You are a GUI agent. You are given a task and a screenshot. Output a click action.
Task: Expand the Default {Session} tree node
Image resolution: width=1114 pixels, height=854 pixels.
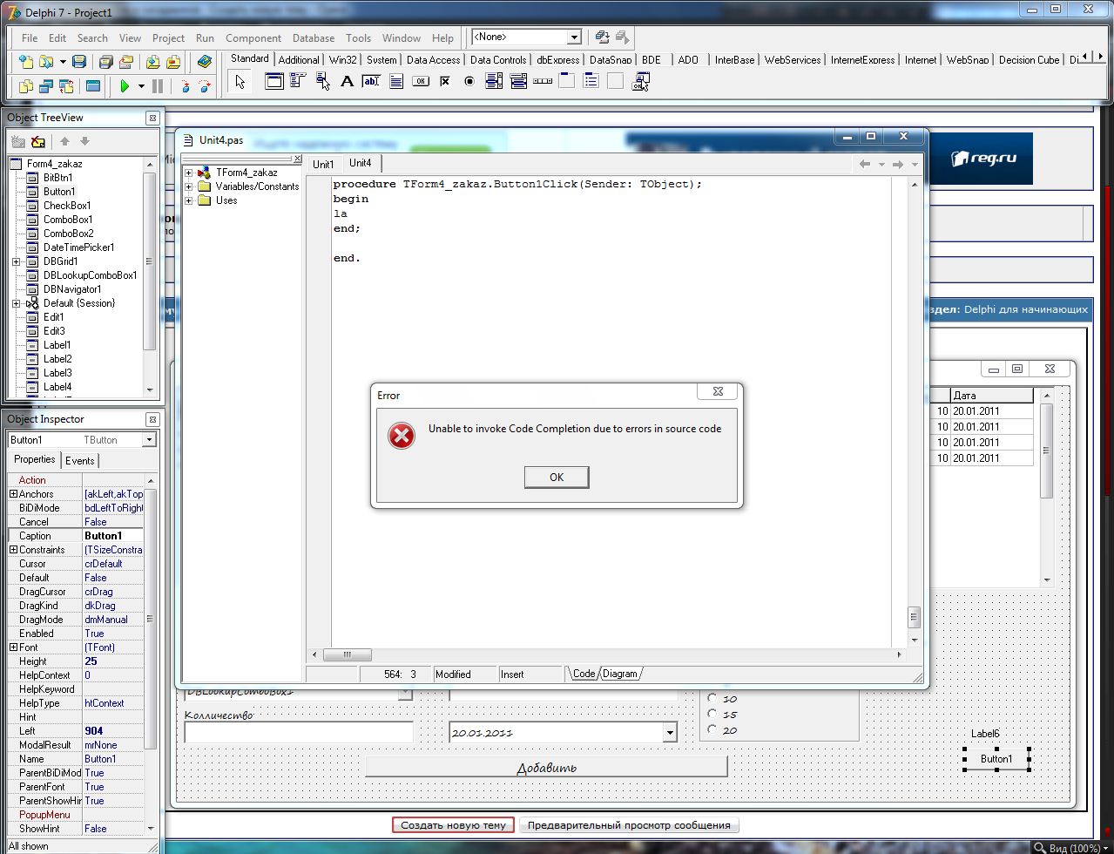16,303
